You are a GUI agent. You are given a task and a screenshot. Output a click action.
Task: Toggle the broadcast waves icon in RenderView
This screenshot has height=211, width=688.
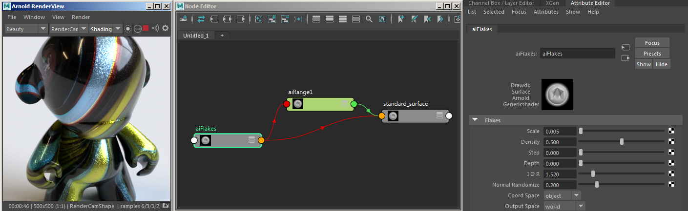[x=155, y=28]
